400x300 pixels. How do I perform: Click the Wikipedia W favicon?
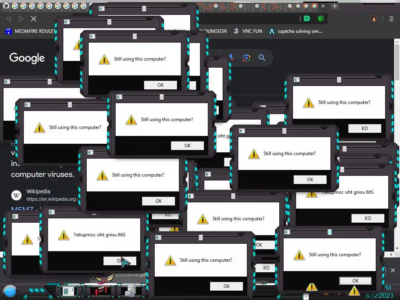pos(16,195)
